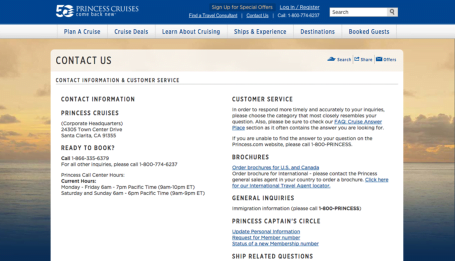Click the Offers label in page tools

tap(390, 60)
